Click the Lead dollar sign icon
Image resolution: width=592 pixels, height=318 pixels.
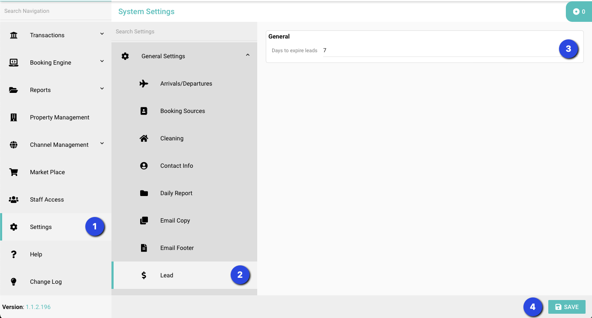(144, 275)
